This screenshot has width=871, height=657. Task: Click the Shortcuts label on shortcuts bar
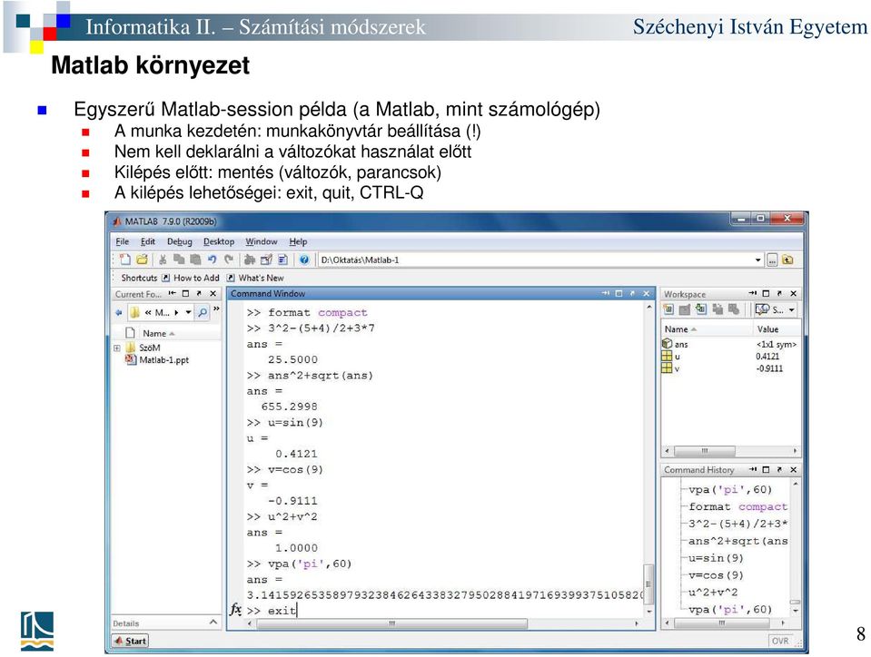pyautogui.click(x=139, y=278)
